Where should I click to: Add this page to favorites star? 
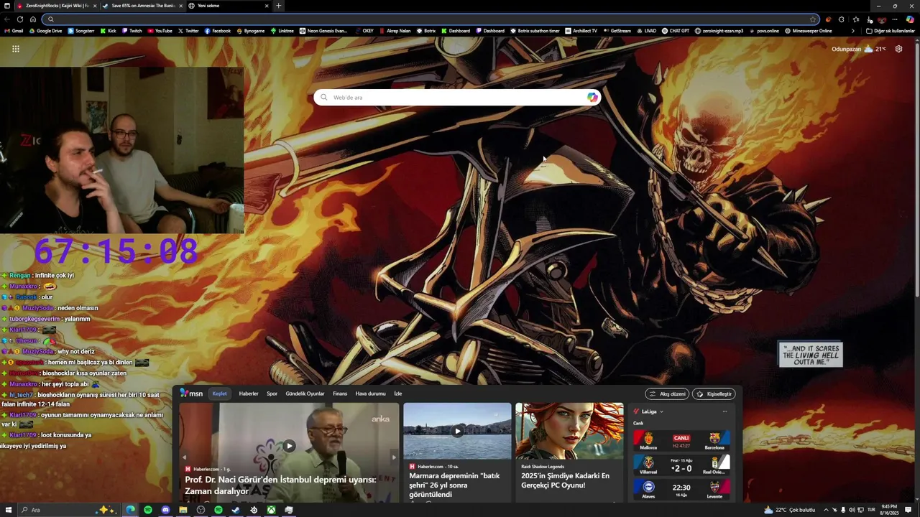[x=813, y=19]
